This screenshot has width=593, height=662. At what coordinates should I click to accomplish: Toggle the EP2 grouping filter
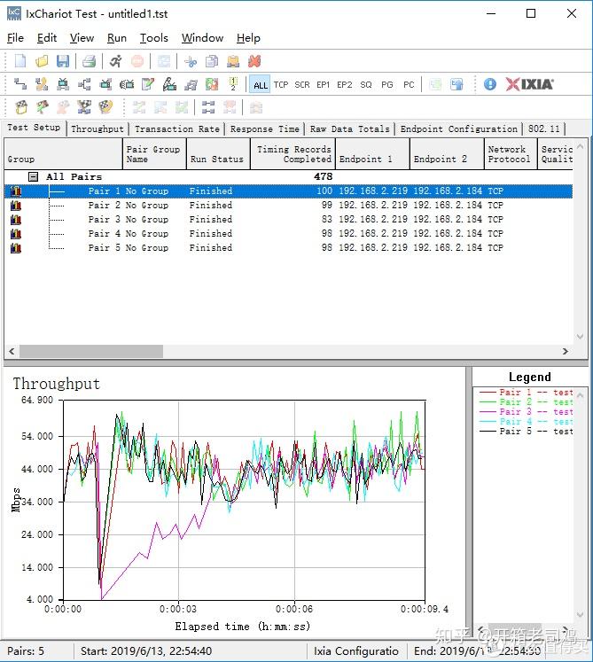pos(345,85)
